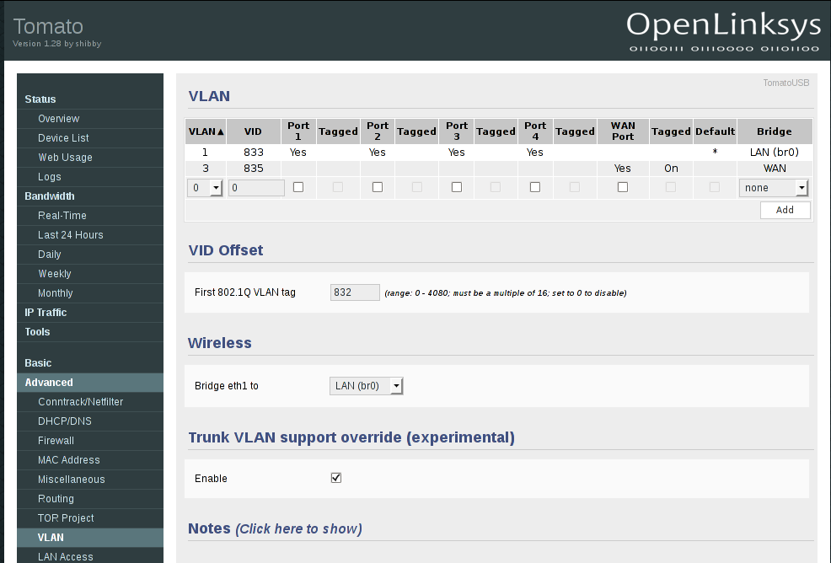Show notes via Click here to show

(x=298, y=529)
